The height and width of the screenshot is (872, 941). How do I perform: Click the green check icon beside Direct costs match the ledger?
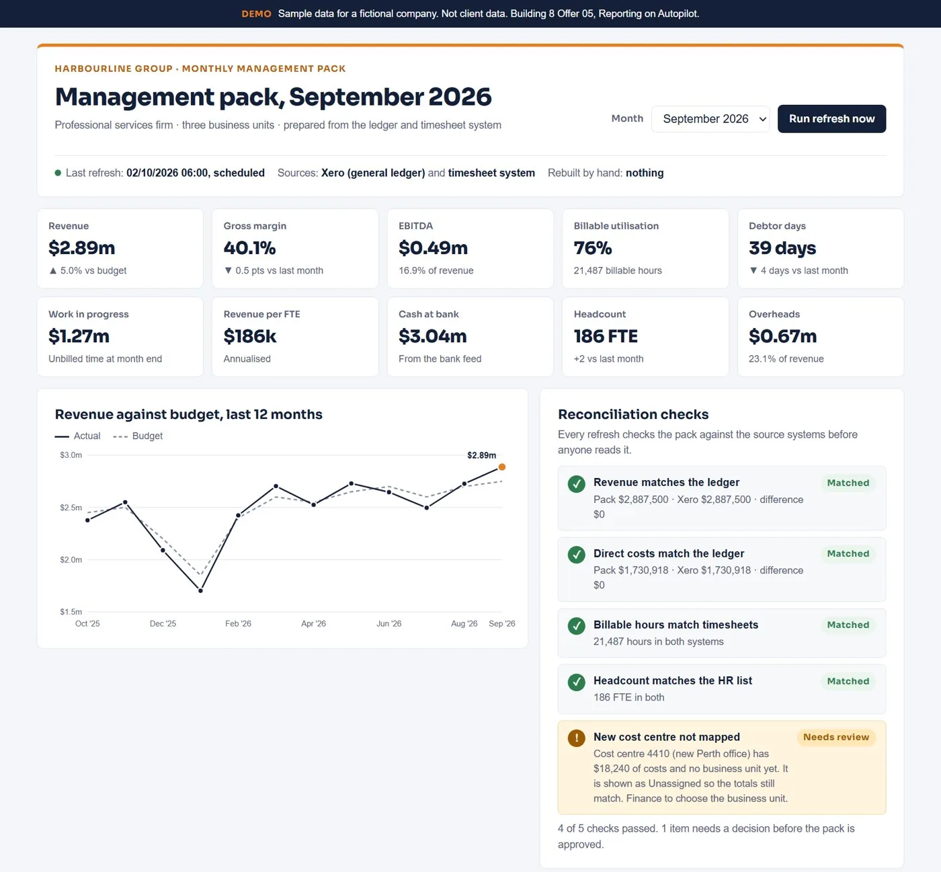[x=576, y=555]
